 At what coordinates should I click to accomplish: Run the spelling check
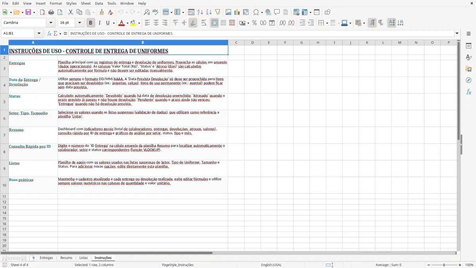point(155,12)
